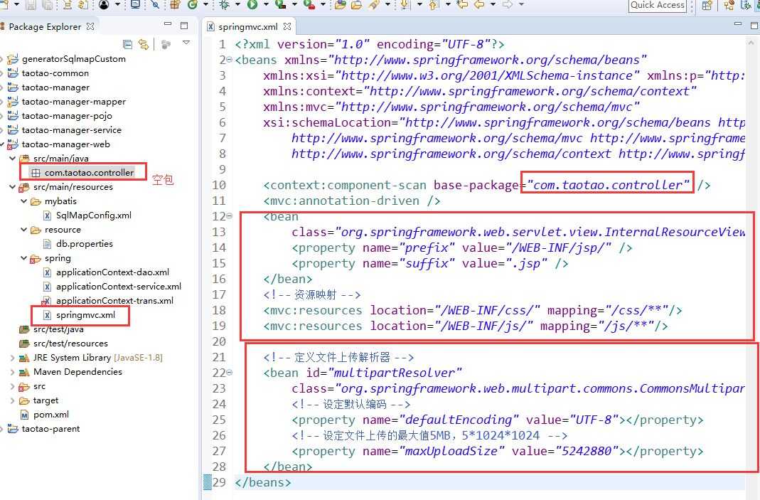760x500 pixels.
Task: Select applicationContext-dao.xml file
Action: [112, 272]
